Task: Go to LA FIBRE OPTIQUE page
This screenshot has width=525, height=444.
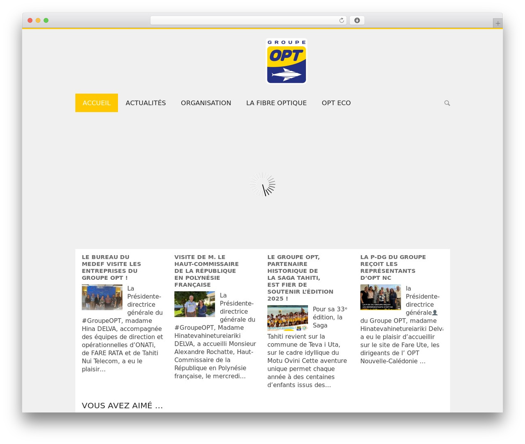Action: point(276,103)
